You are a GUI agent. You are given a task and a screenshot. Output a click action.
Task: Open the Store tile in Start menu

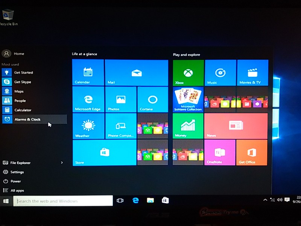coord(105,153)
